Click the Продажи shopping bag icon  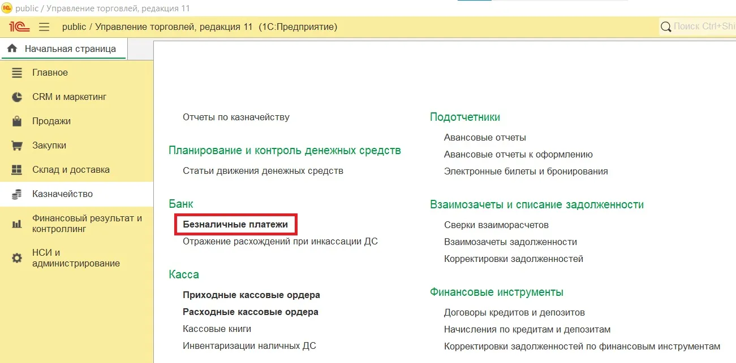pyautogui.click(x=17, y=121)
